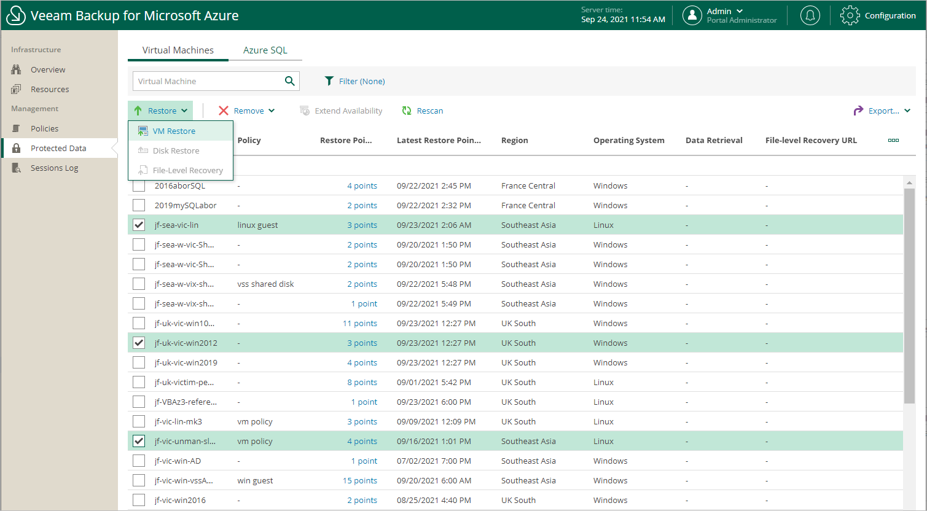Click the Disk Restore menu icon
The height and width of the screenshot is (511, 927).
tap(143, 150)
